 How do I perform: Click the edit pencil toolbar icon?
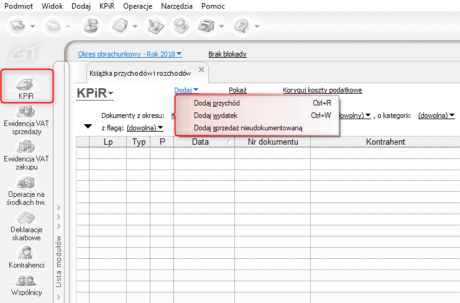pos(155,26)
